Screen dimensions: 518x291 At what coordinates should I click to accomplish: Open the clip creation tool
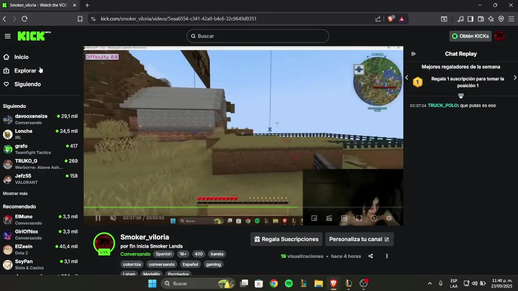(x=329, y=218)
